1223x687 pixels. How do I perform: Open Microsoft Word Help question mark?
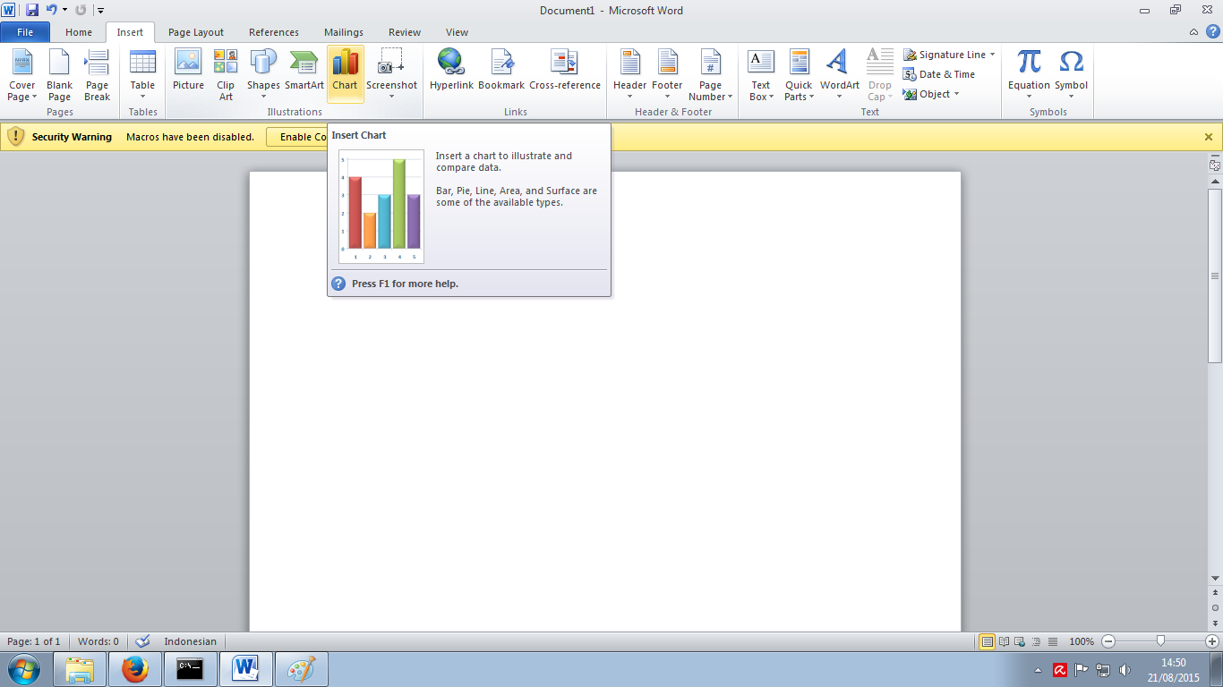tap(1213, 32)
